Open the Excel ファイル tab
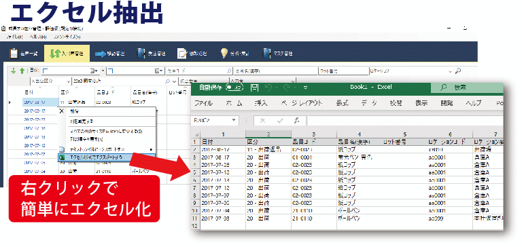The image size is (522, 247). 203,103
